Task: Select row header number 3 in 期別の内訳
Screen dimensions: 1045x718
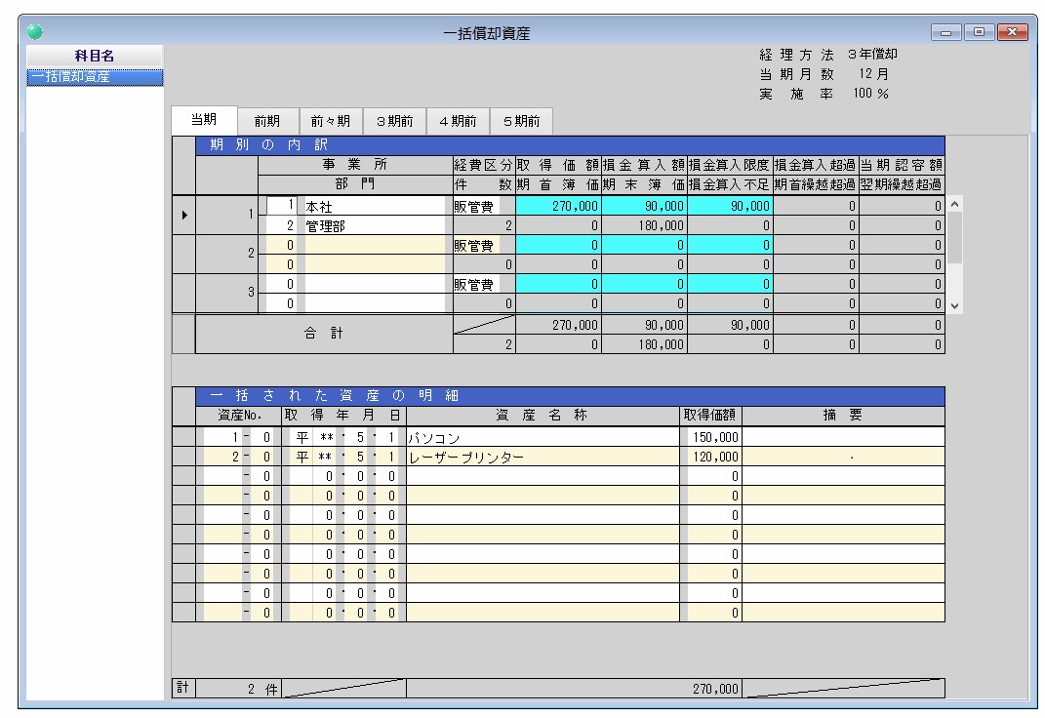Action: (x=226, y=293)
